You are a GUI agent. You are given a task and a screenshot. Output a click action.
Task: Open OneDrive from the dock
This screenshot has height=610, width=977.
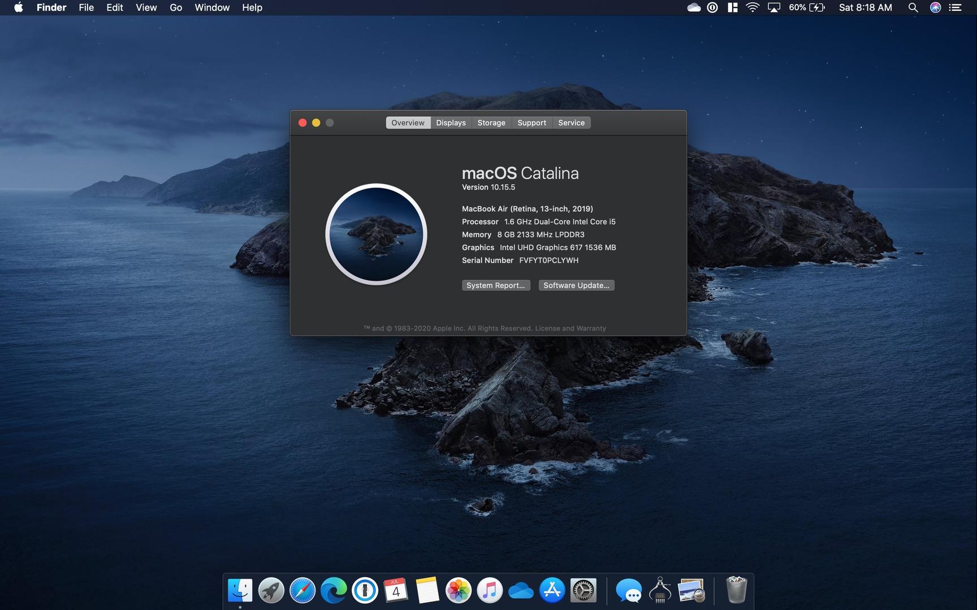(521, 591)
